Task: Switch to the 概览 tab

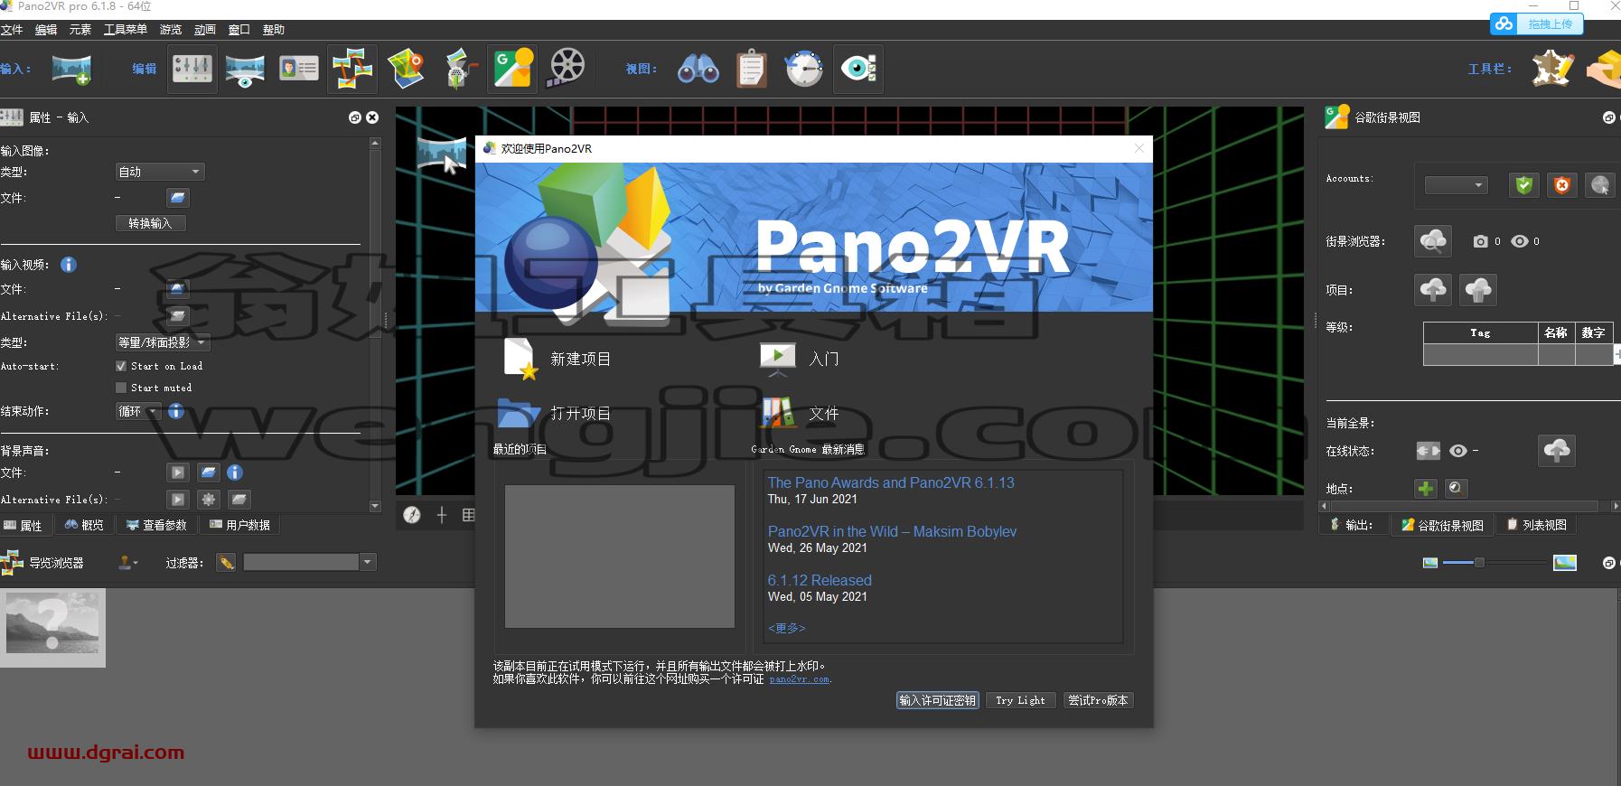Action: point(84,525)
